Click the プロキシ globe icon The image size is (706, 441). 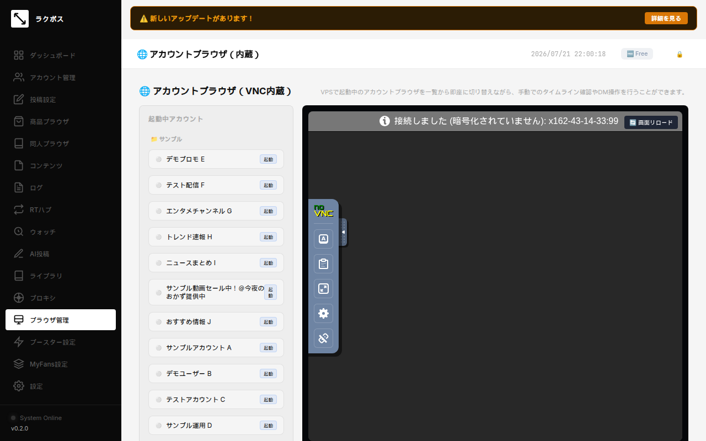19,298
